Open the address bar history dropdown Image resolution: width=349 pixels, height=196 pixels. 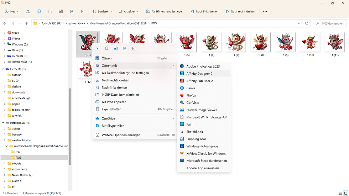click(299, 23)
